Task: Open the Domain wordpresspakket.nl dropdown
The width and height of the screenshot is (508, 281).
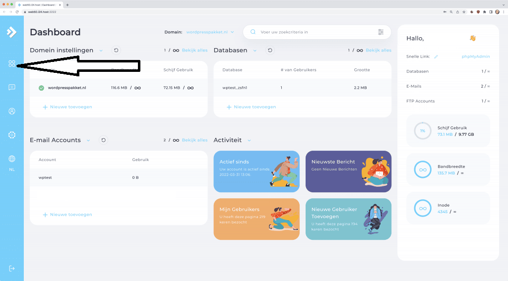Action: tap(210, 32)
